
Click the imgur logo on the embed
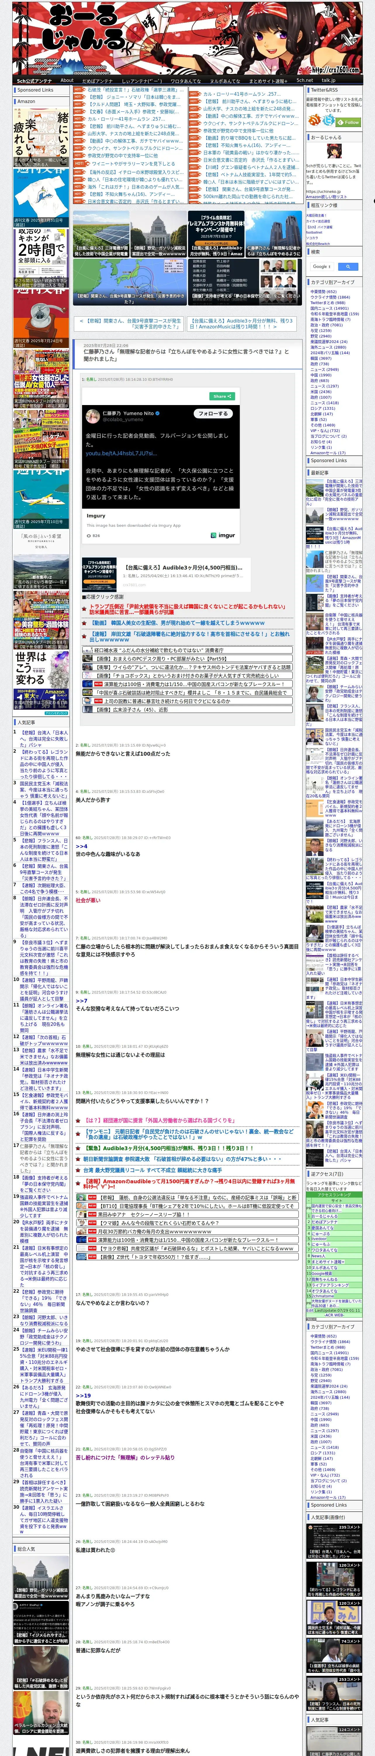(x=223, y=536)
